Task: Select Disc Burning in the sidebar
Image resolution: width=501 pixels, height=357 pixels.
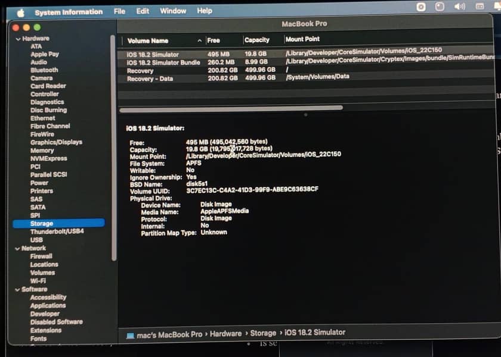Action: point(48,110)
